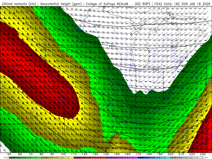Screen dimensions: 212x159
Task: Click the '100' value on the color scale
Action: [x=63, y=154]
